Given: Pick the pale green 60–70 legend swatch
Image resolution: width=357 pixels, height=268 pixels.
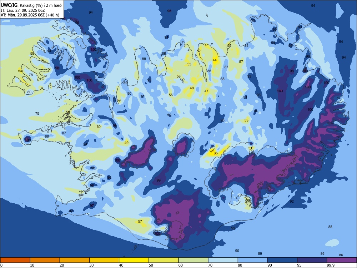Looking at the screenshot, I should (x=193, y=260).
